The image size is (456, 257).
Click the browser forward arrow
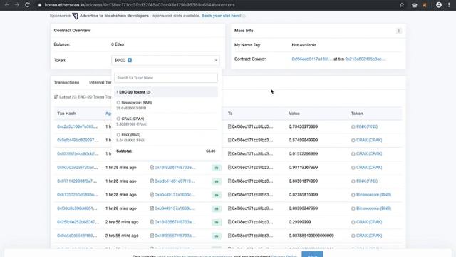point(17,5)
